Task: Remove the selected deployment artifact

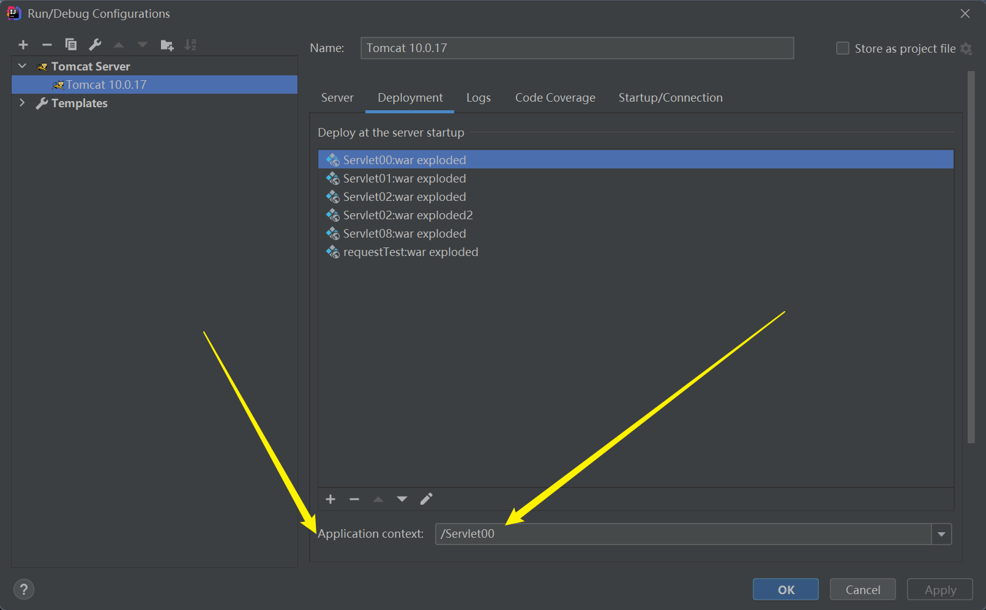Action: tap(354, 499)
